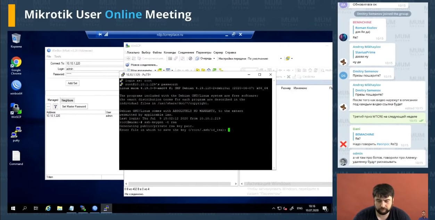
Task: Launch Internet Explorer from the taskbar
Action: pyautogui.click(x=48, y=208)
